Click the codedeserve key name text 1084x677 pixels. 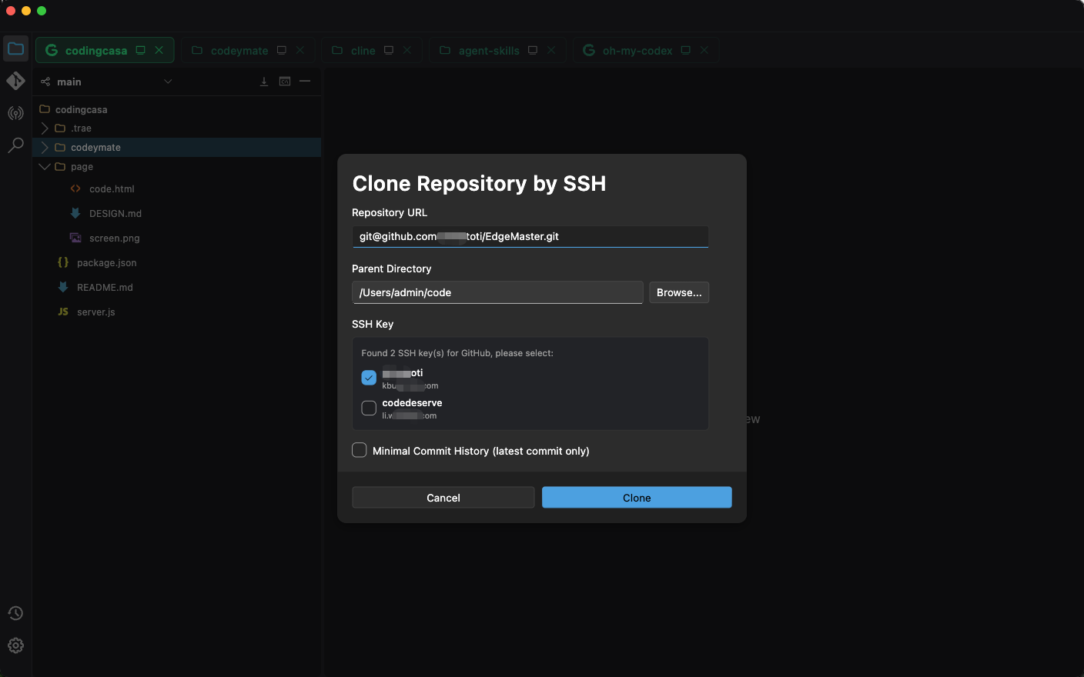(412, 403)
